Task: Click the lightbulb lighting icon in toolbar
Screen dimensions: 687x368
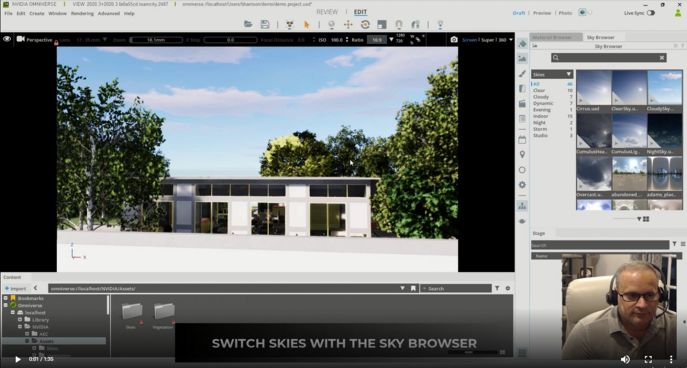Action: pyautogui.click(x=440, y=25)
